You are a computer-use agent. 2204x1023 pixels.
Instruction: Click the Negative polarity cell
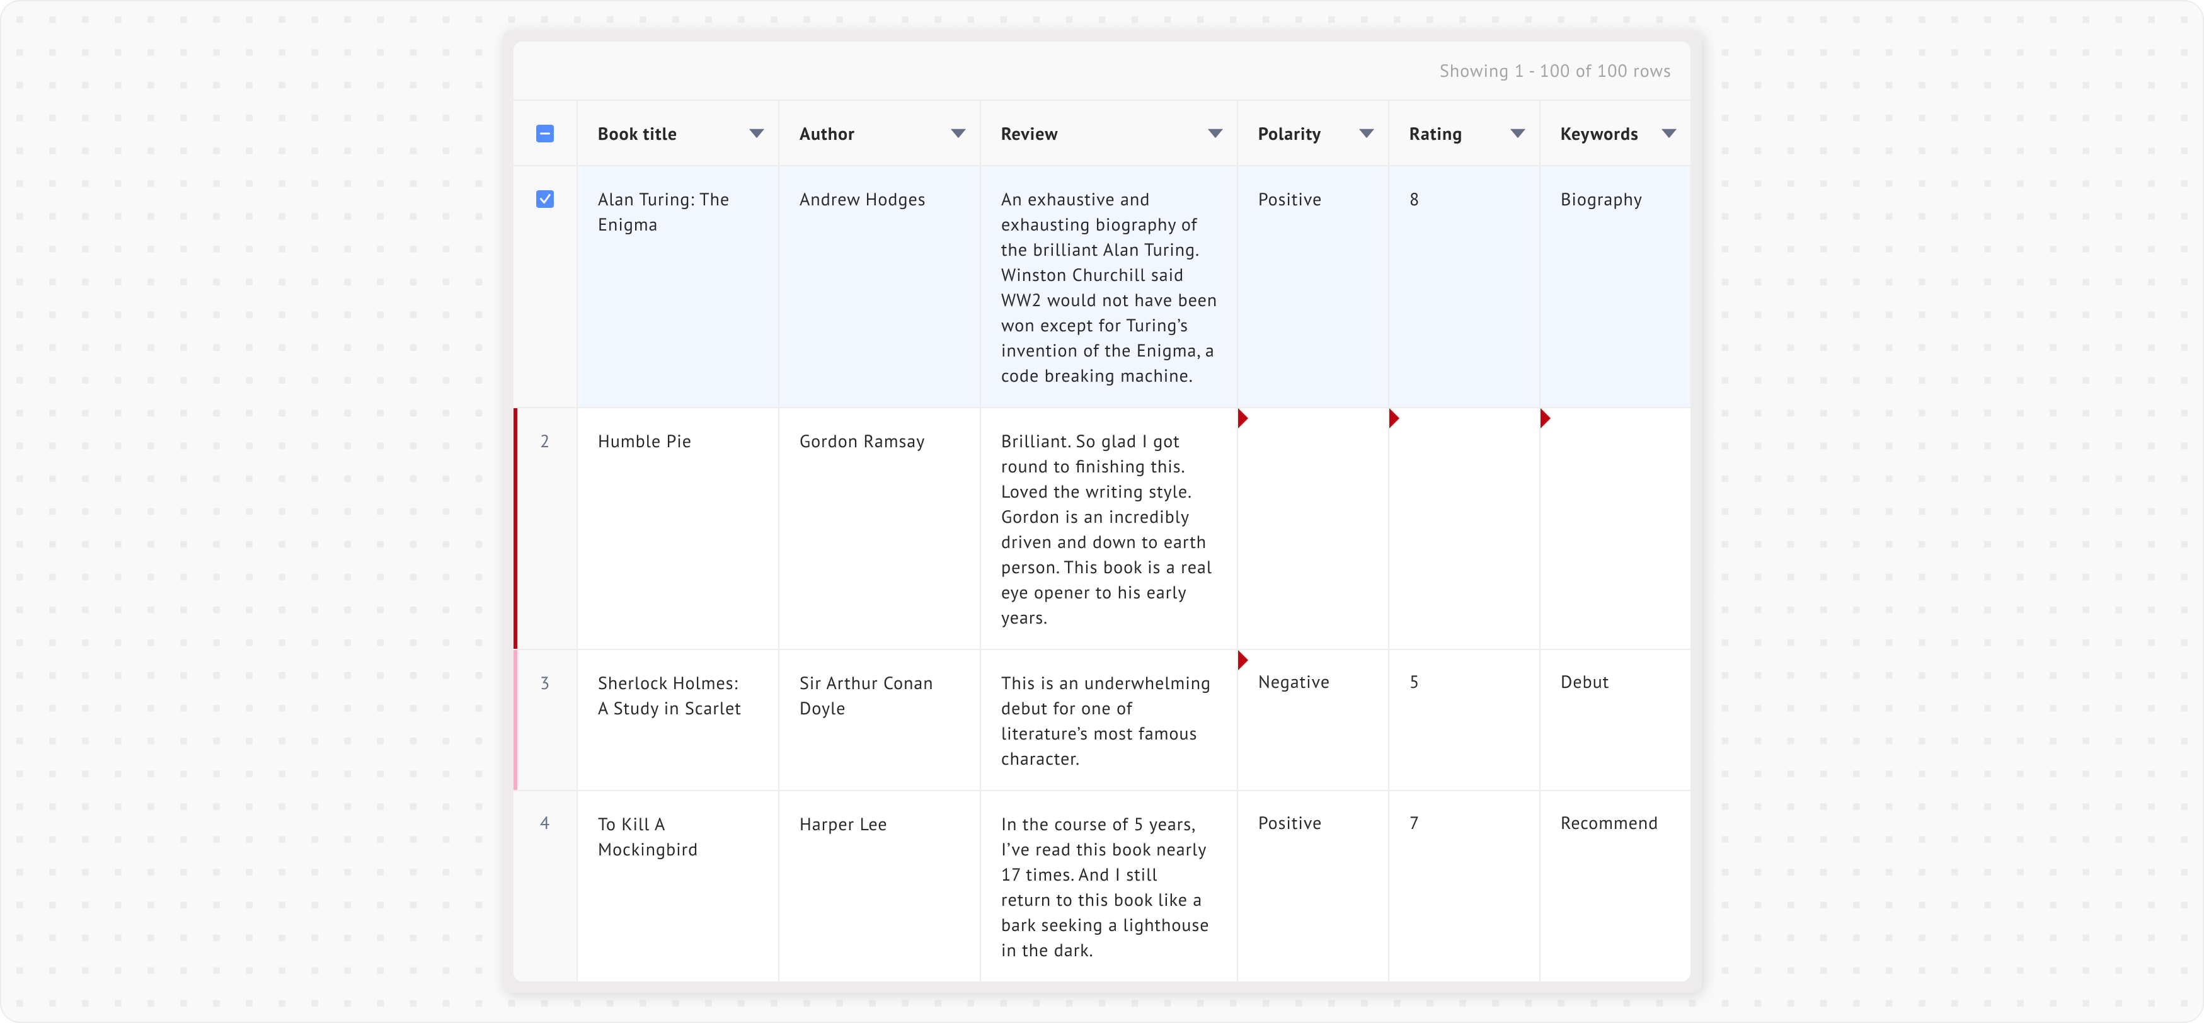[1294, 683]
